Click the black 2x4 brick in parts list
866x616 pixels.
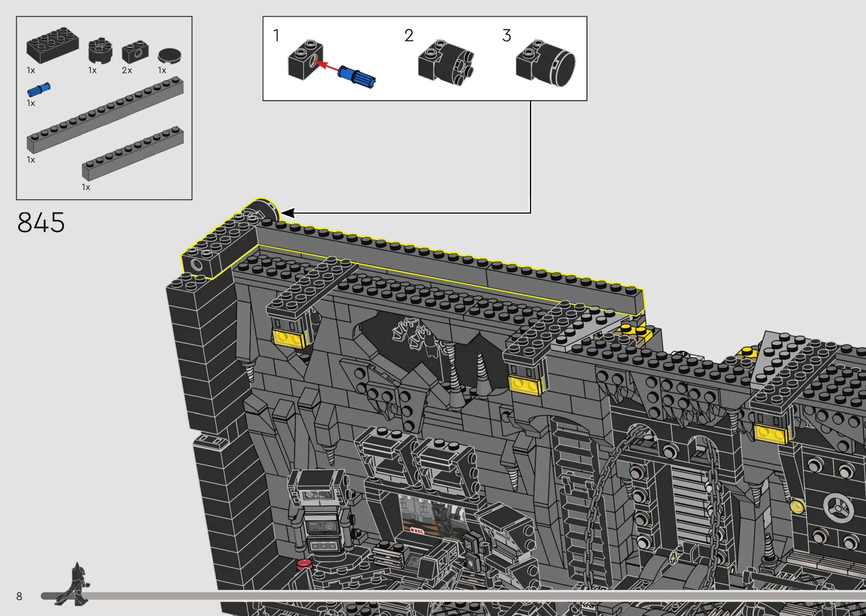coord(53,45)
